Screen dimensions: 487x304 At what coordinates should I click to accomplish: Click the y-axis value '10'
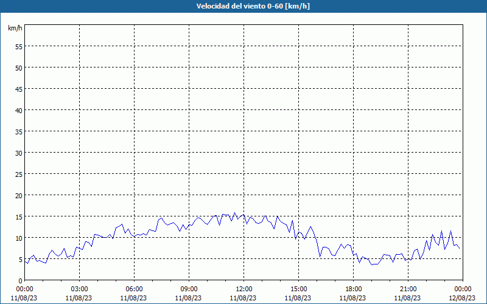19,238
